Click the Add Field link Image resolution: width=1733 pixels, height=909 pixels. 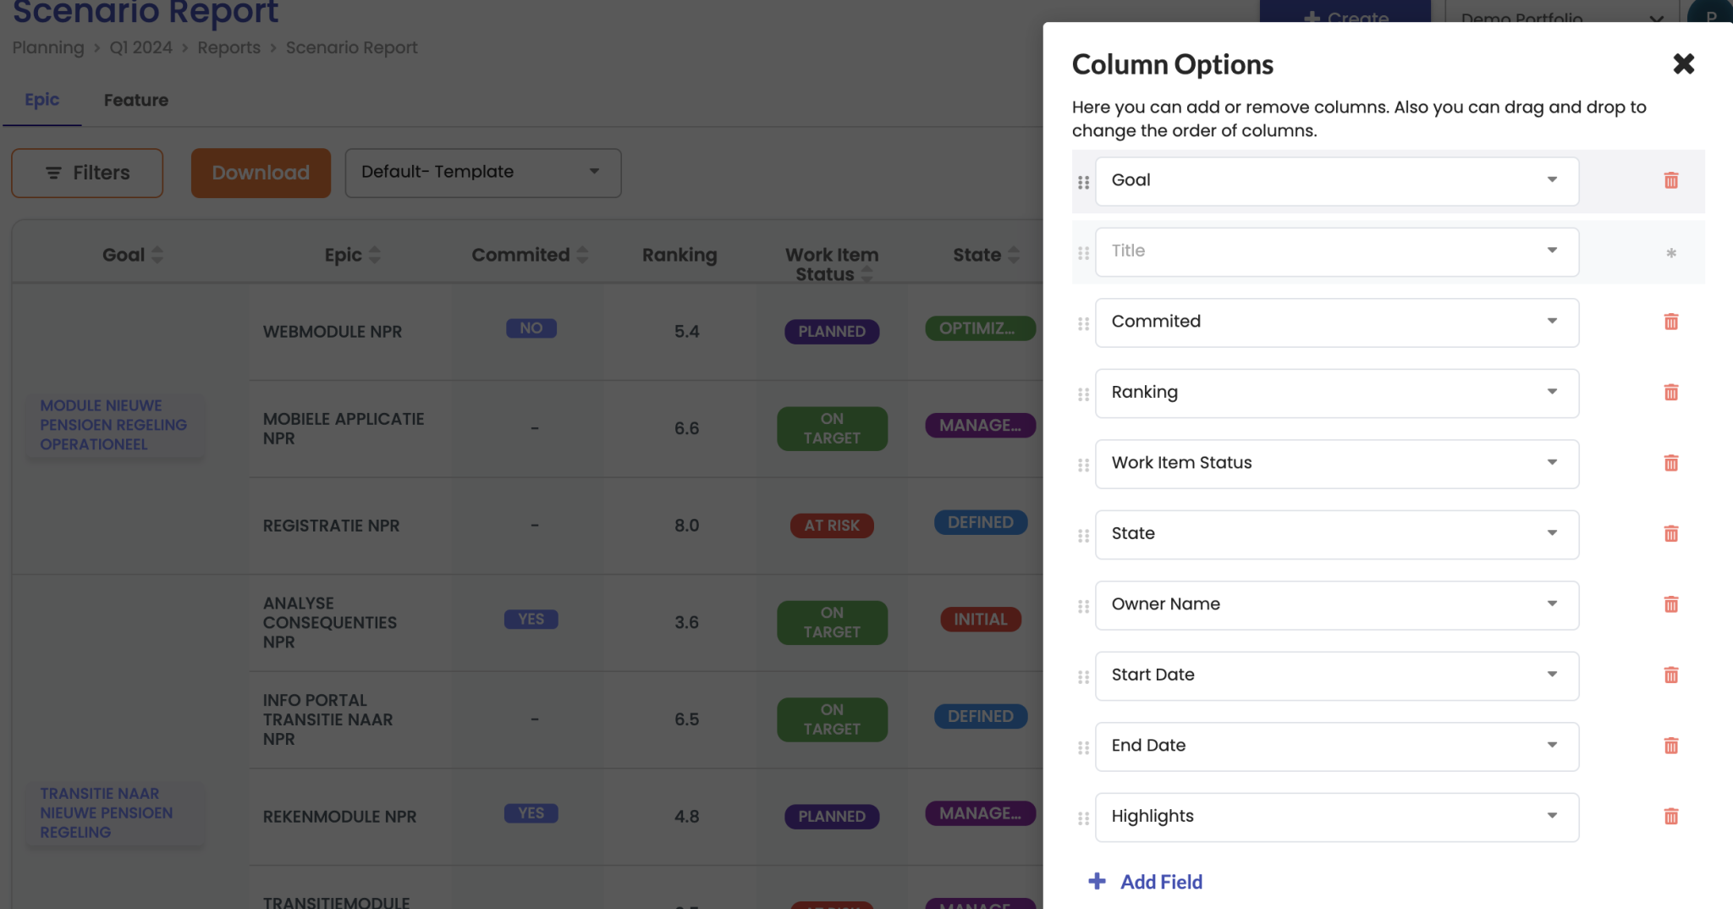[1145, 881]
